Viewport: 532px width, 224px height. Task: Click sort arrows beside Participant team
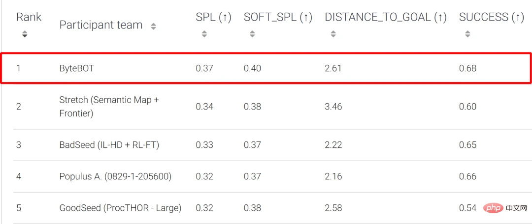click(x=153, y=27)
